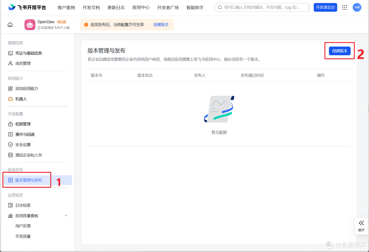Open 应用中心 in top navigation
Viewport: 369px width, 252px height.
(141, 8)
